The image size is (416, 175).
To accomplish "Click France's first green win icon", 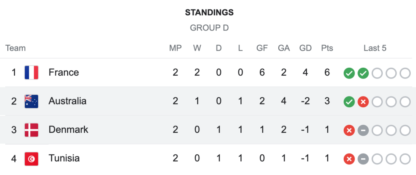I will [x=349, y=73].
